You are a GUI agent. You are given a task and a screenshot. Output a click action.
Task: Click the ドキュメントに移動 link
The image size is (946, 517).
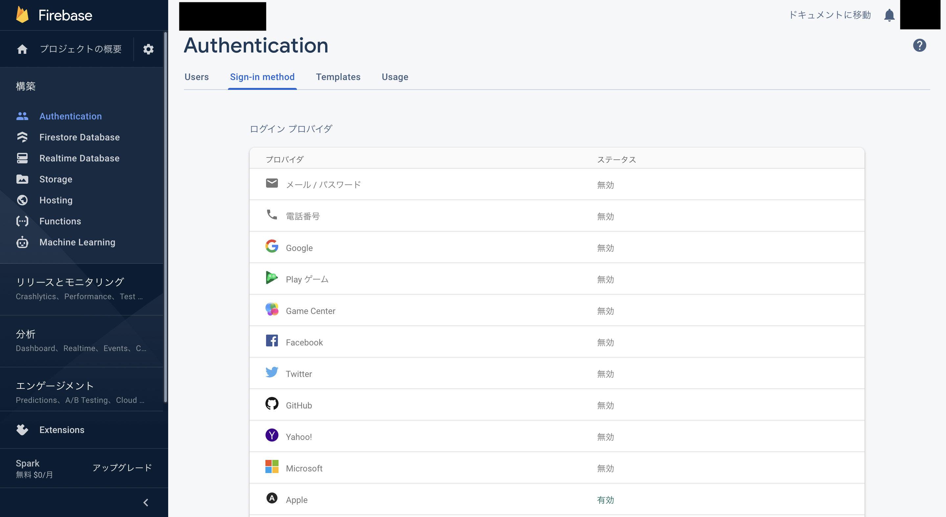[830, 15]
